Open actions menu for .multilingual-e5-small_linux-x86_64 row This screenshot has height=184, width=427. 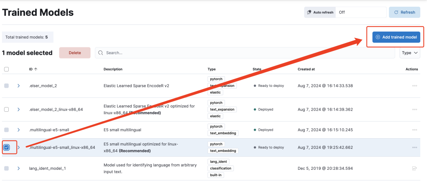point(414,148)
